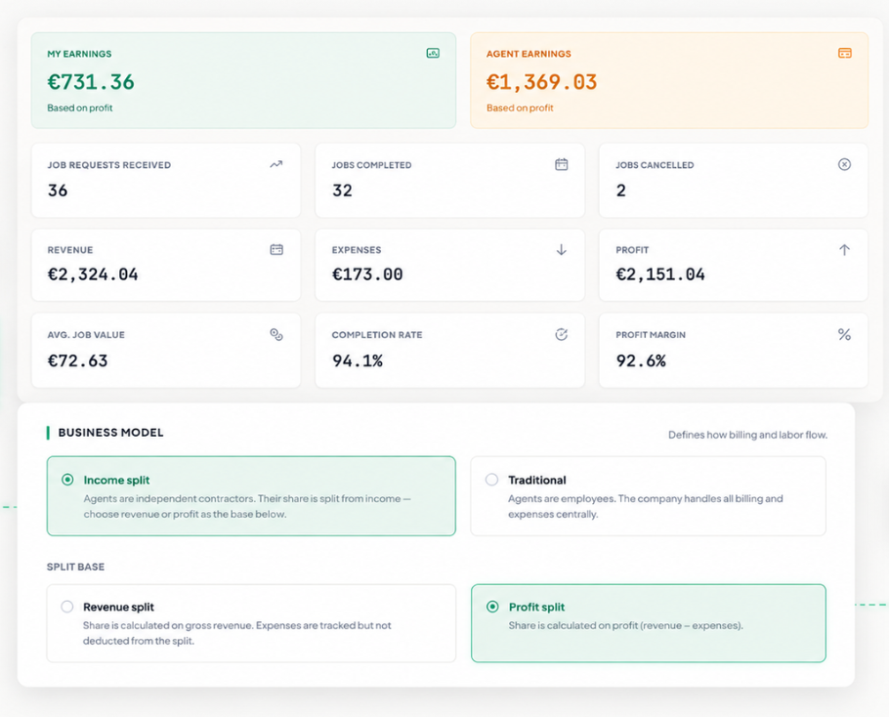Click the Avg. Job Value coins icon

point(276,334)
